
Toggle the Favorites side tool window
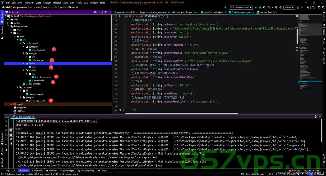click(x=2, y=138)
